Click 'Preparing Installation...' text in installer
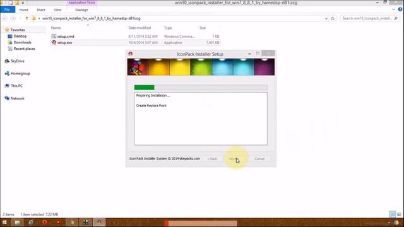Image resolution: width=404 pixels, height=227 pixels. [153, 95]
